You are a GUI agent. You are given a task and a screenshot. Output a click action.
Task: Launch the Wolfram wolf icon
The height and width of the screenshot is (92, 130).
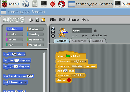coord(62,4)
